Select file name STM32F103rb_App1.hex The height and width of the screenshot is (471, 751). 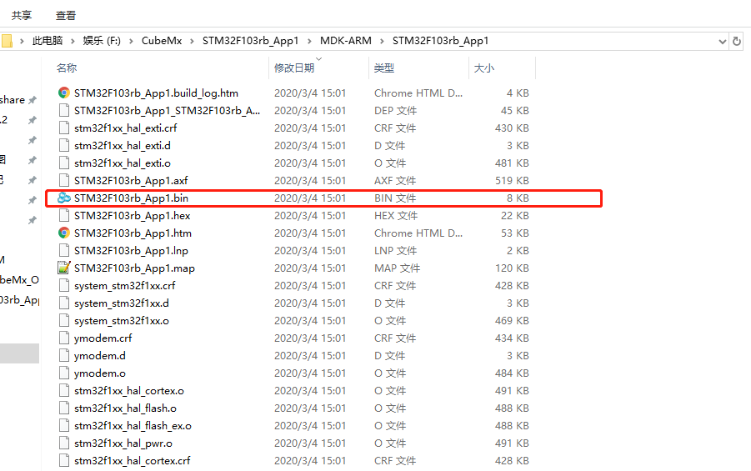point(133,216)
